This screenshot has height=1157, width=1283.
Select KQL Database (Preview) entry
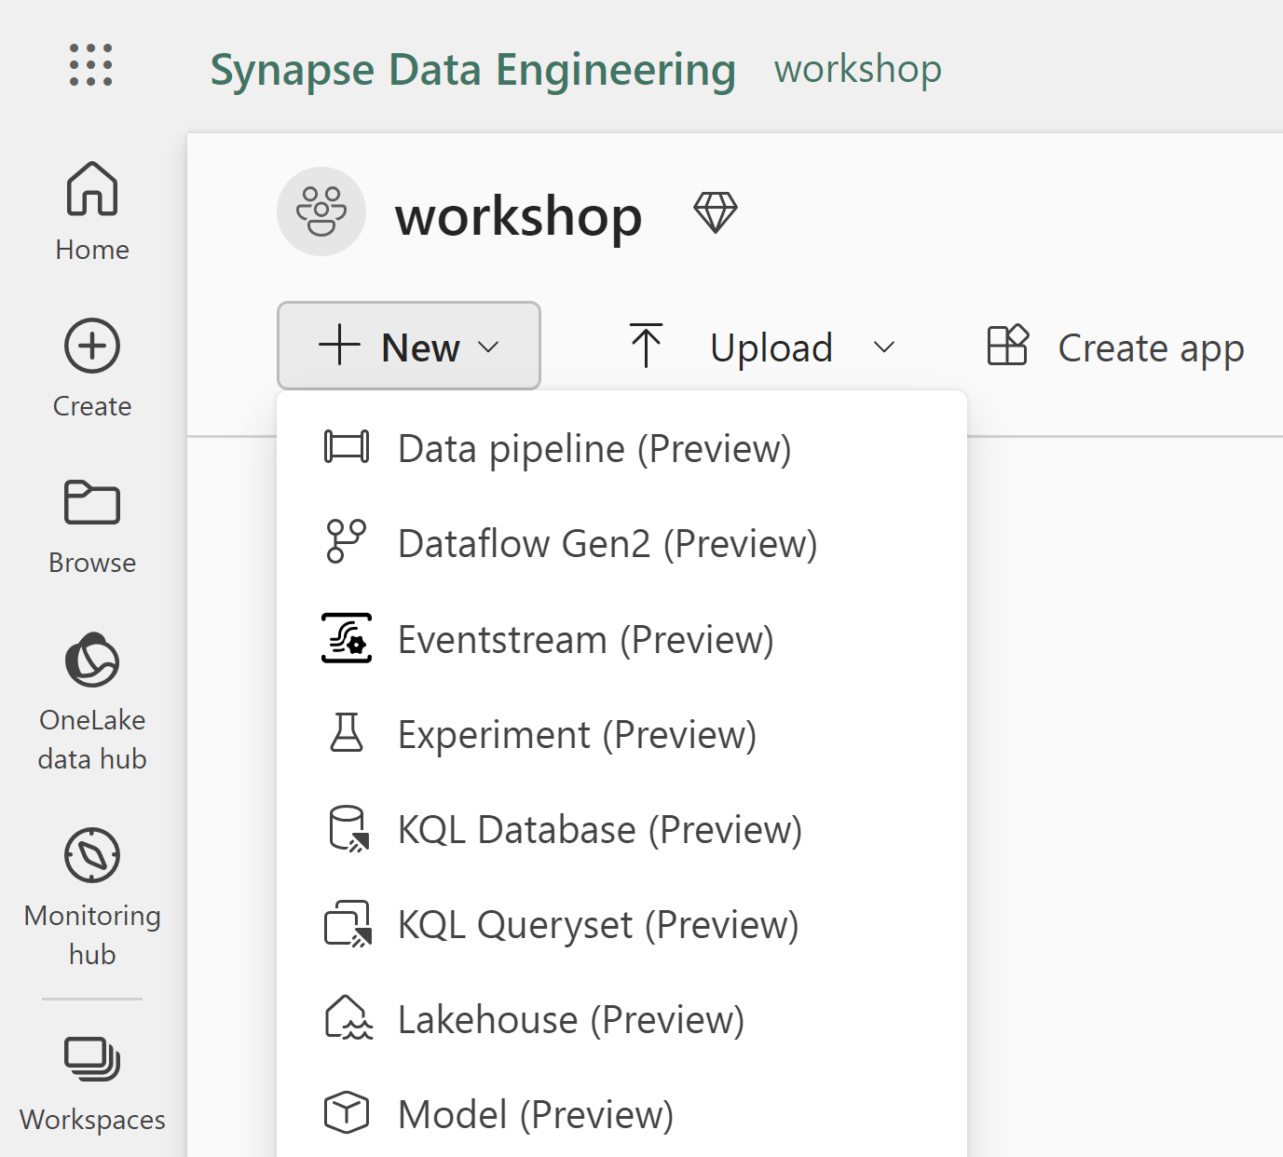point(621,829)
